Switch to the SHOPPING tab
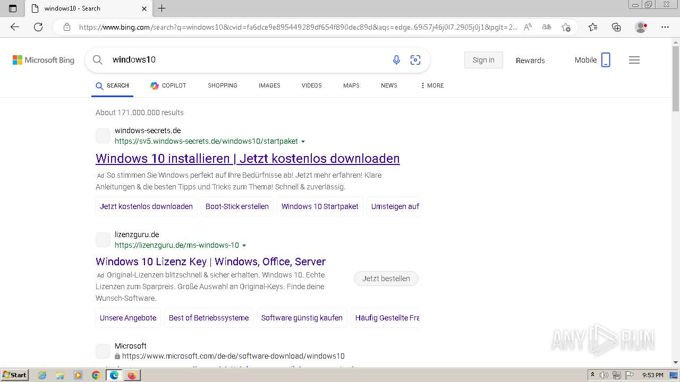Viewport: 680px width, 382px height. coord(223,85)
